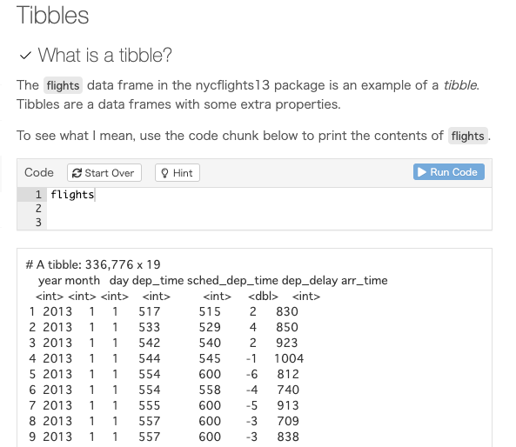This screenshot has width=516, height=447.
Task: Click the 'flights' code tag ending second paragraph
Action: pos(467,137)
